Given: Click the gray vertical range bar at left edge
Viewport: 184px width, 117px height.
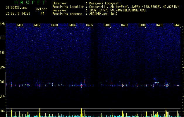Looking at the screenshot, I should click(x=6, y=84).
